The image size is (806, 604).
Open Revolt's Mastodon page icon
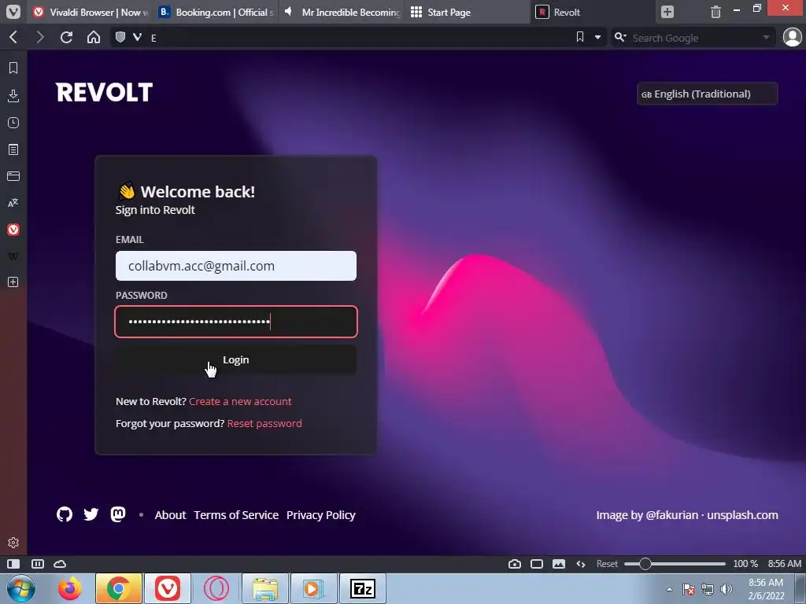tap(118, 514)
